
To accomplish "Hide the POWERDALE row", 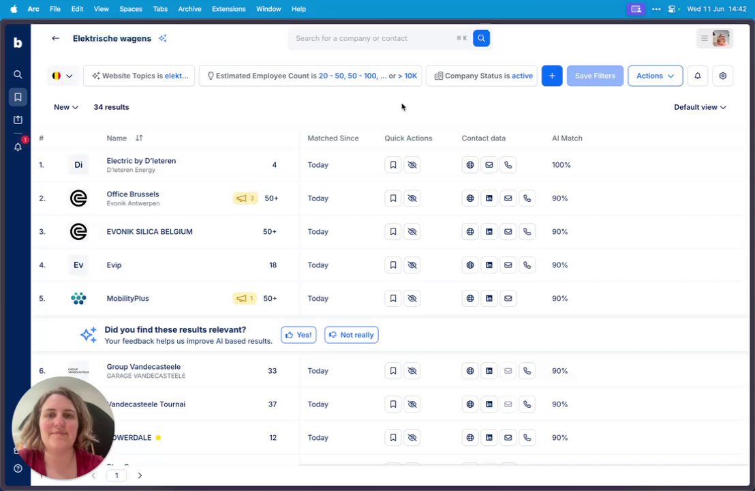I will tap(412, 438).
